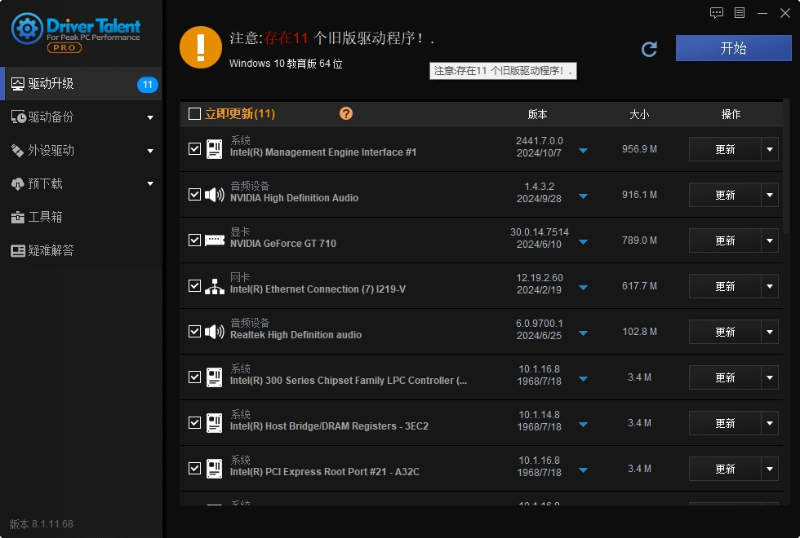Uncheck NVIDIA High Definition Audio checkbox
Viewport: 800px width, 538px height.
(194, 195)
